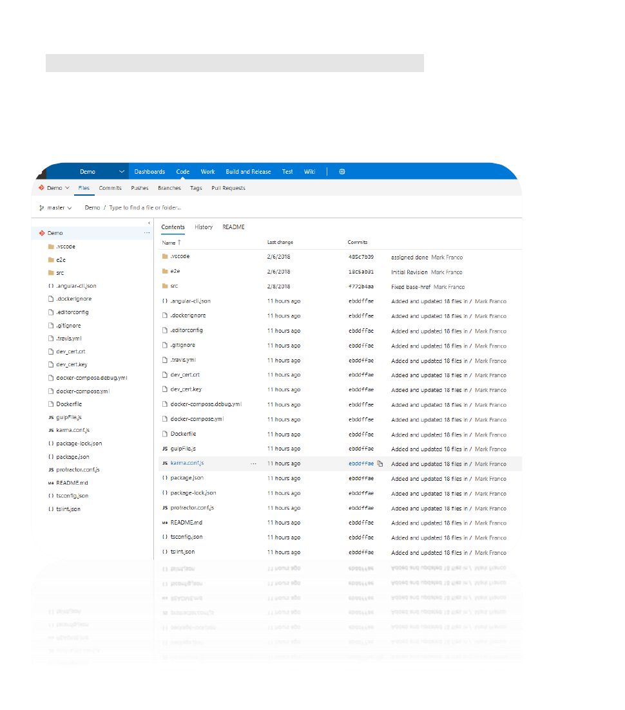
Task: Open the ebddffae commit link in karma.conf.js row
Action: (x=361, y=463)
